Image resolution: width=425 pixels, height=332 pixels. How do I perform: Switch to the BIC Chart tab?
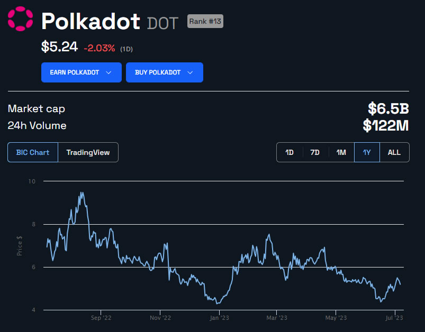pos(33,152)
